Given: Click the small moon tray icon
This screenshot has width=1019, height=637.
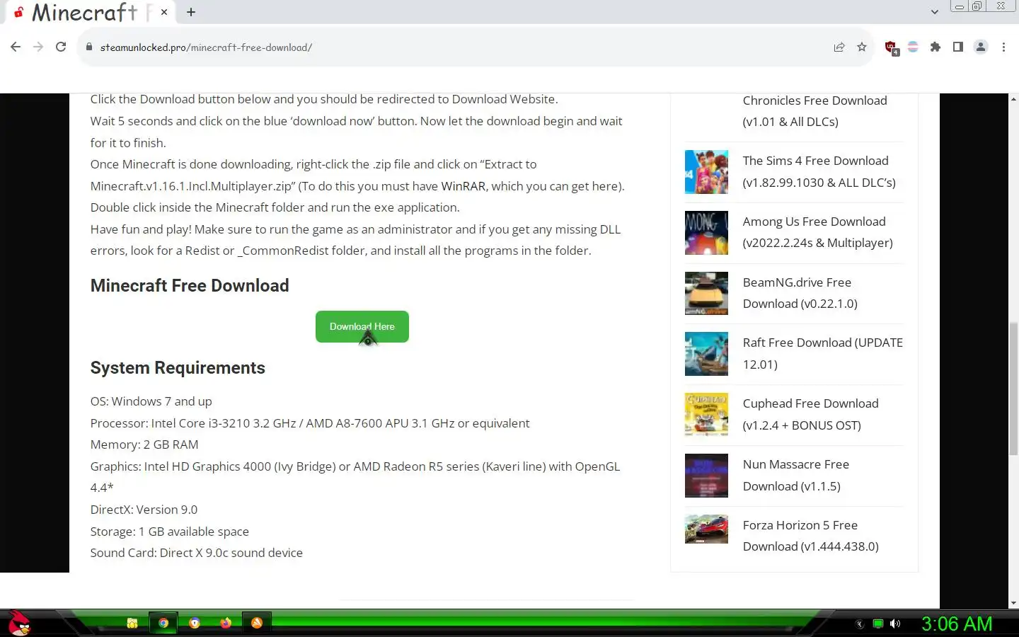Looking at the screenshot, I should pos(860,624).
